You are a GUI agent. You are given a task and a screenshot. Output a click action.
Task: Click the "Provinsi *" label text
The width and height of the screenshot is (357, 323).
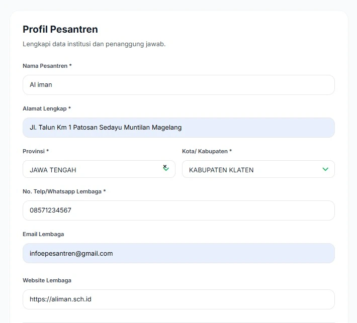tap(35, 151)
